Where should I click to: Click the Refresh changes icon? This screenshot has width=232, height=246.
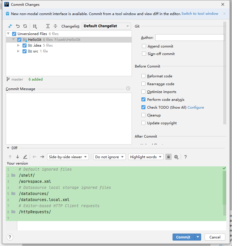click(x=25, y=26)
